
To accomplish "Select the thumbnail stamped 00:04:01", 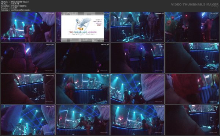I will pos(137,120).
